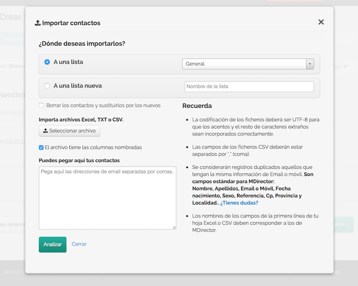Focus the 'Nombre de la lista' input field
Image resolution: width=358 pixels, height=286 pixels.
click(249, 86)
